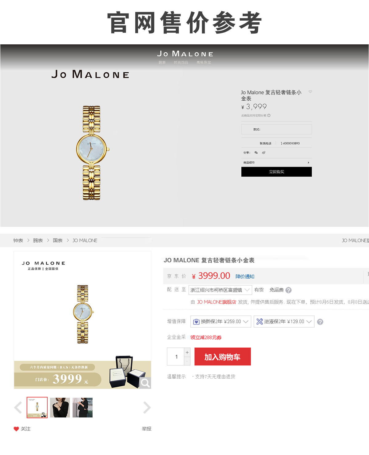Click the free shipping help question icon

pos(288,290)
